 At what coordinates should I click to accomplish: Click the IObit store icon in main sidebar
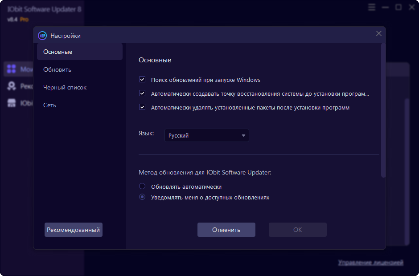click(11, 103)
